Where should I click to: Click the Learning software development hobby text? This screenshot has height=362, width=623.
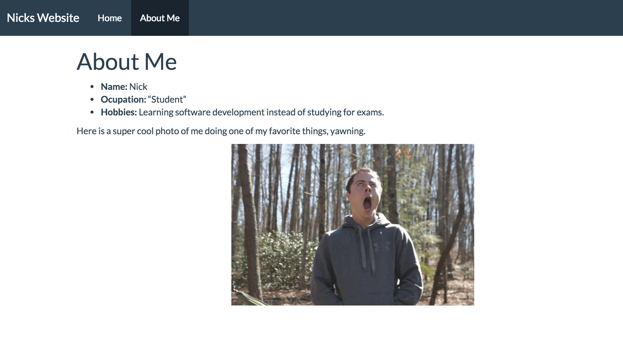point(261,112)
